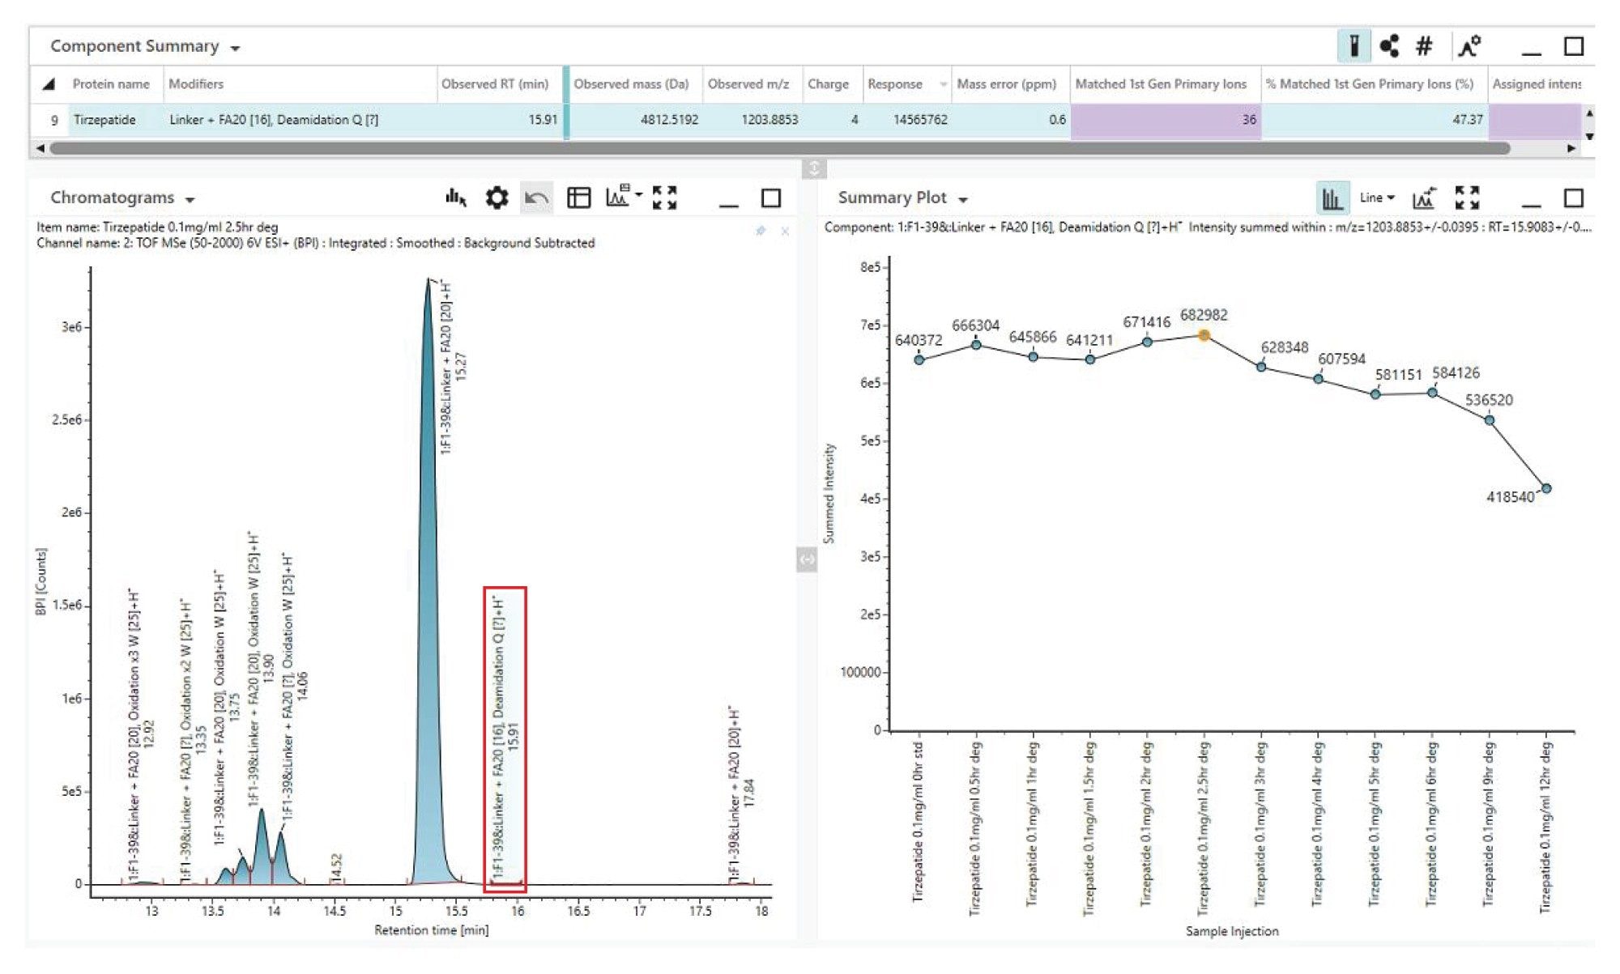Click the undo zoom arrow
The height and width of the screenshot is (974, 1620).
coord(536,198)
